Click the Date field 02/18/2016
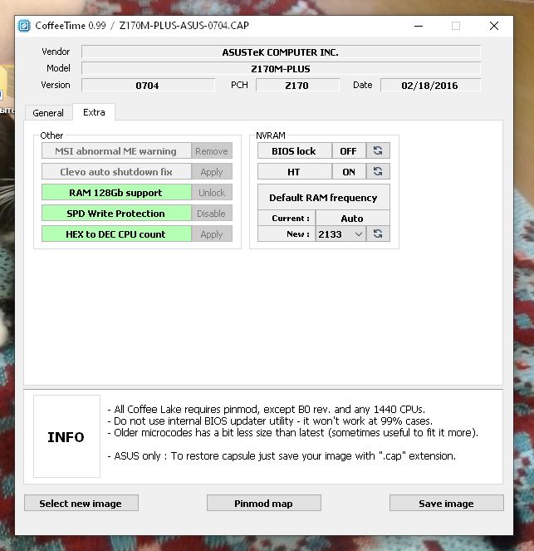534x551 pixels. (430, 86)
